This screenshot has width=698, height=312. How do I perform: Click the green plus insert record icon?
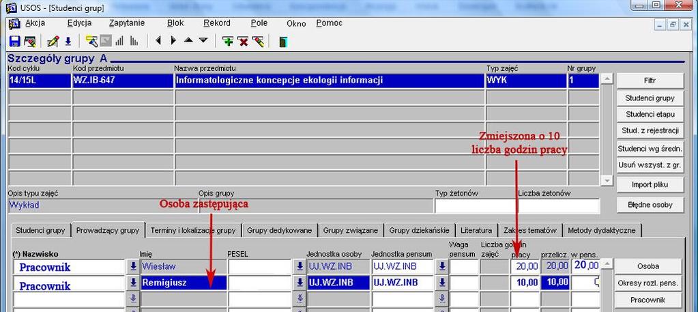click(x=228, y=42)
